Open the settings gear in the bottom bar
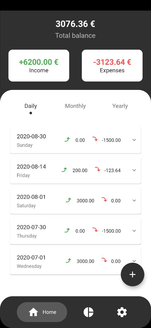 pyautogui.click(x=122, y=312)
